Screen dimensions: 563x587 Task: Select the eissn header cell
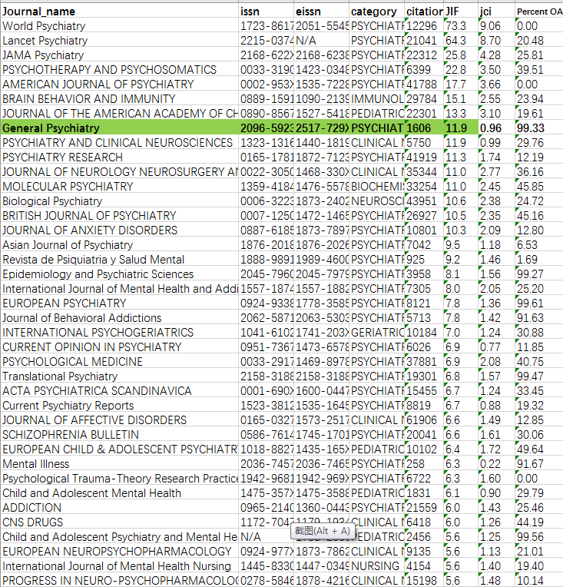[320, 11]
